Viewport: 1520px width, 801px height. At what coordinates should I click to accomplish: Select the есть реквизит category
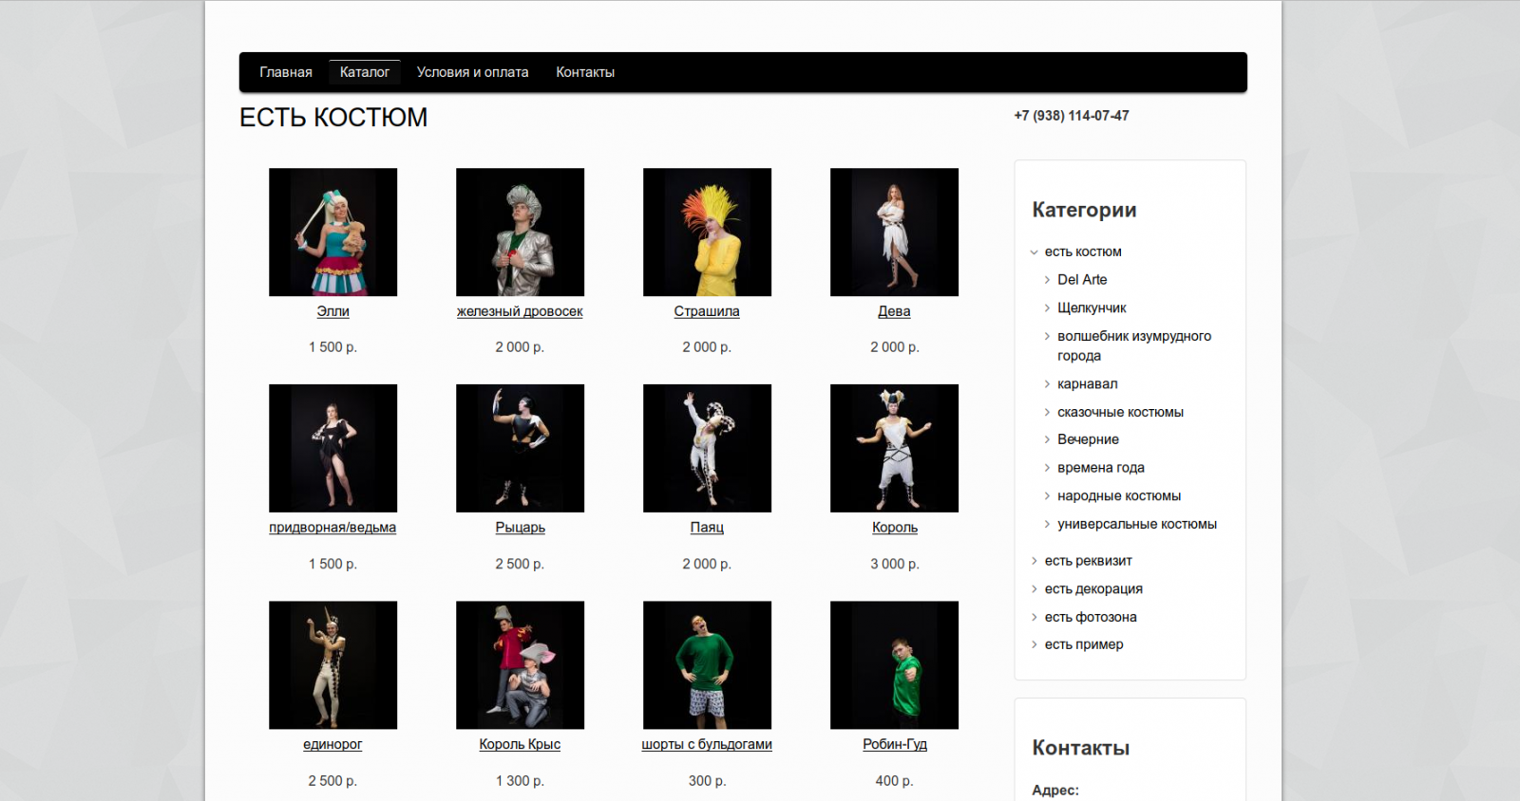1089,561
